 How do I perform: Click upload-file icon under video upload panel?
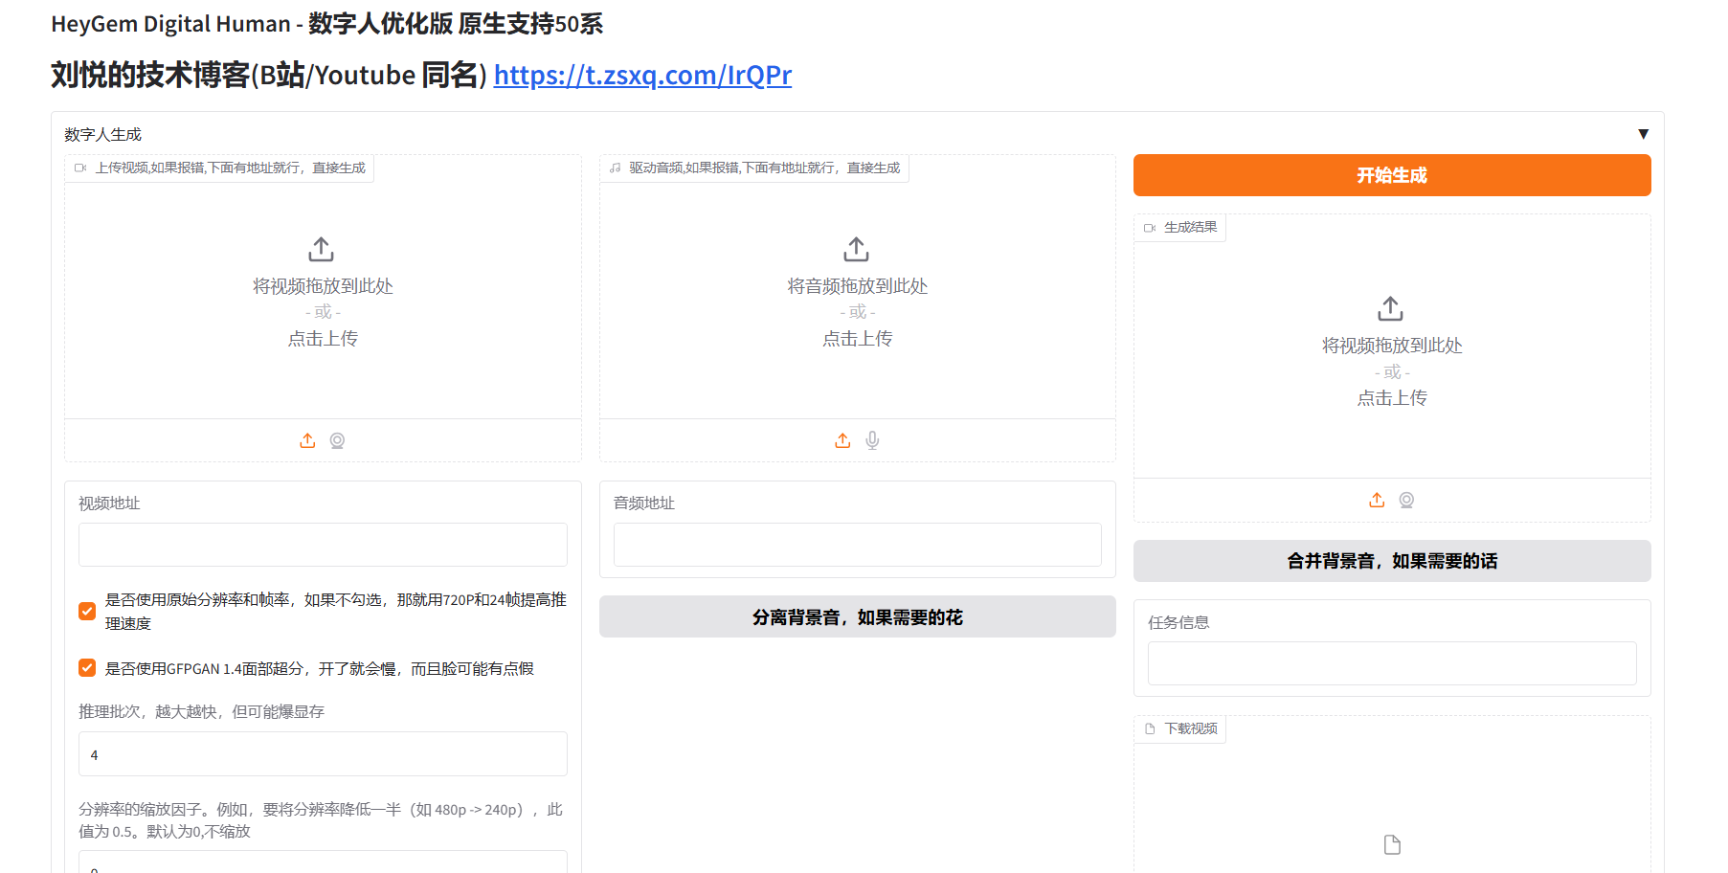click(x=307, y=440)
